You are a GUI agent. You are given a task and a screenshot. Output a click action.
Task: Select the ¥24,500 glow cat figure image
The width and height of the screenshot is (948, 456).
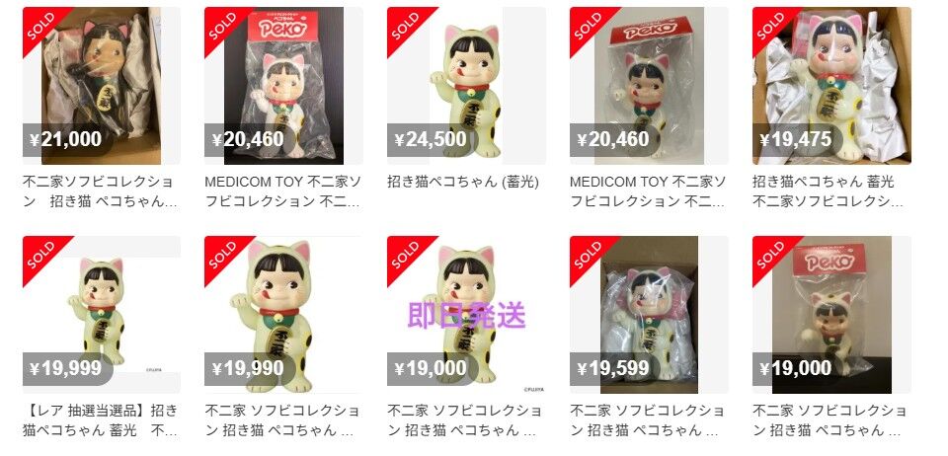[x=466, y=86]
